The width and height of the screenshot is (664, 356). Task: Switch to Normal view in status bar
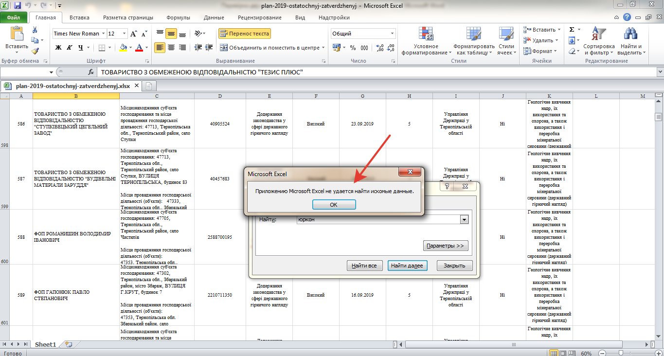point(553,353)
